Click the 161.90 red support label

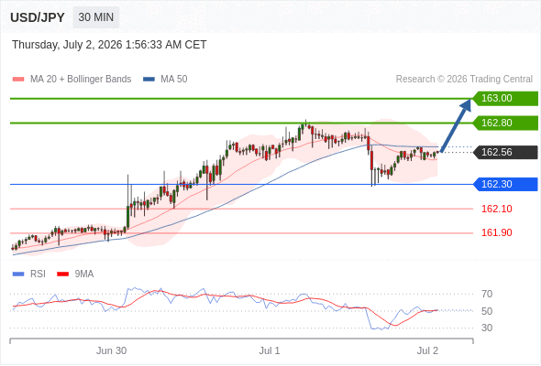497,232
